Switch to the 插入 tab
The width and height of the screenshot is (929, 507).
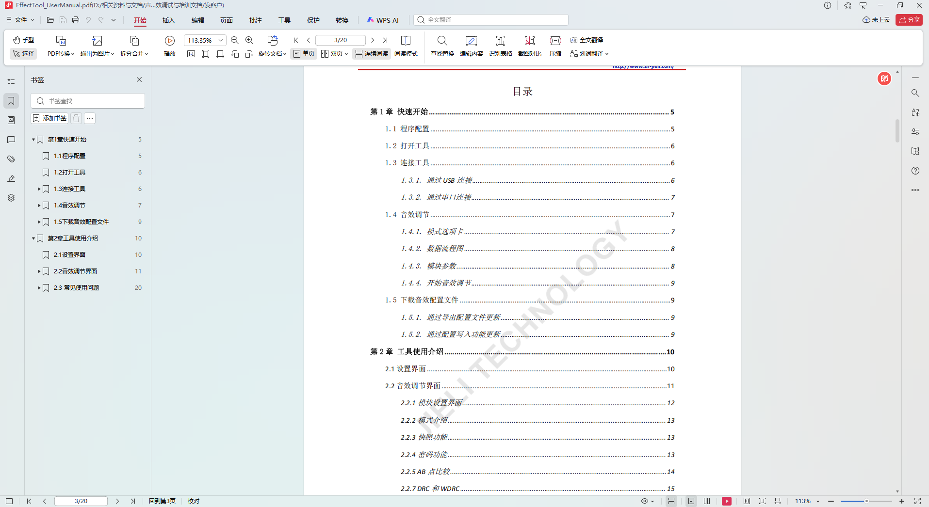(x=168, y=20)
